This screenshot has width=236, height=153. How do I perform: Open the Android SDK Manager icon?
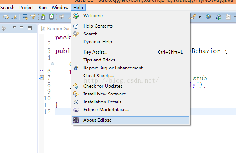click(x=43, y=17)
